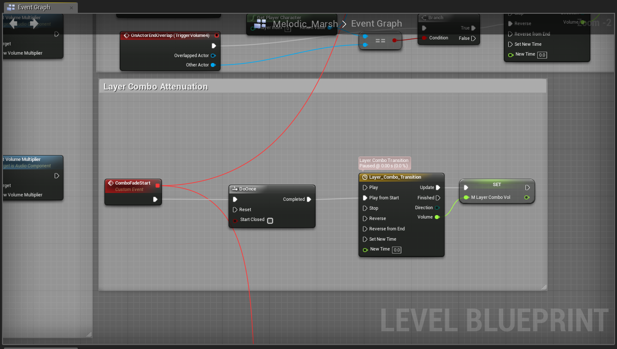Click Set New Time pin on top-right timeline
Screen dimensions: 617x349
511,44
